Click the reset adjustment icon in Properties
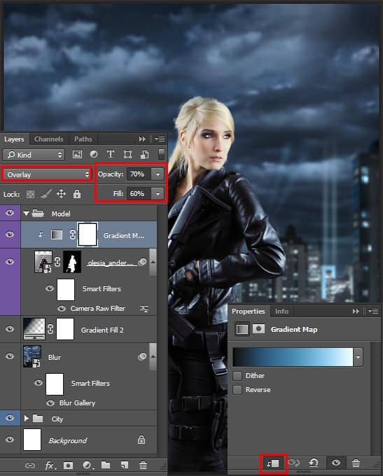 314,463
